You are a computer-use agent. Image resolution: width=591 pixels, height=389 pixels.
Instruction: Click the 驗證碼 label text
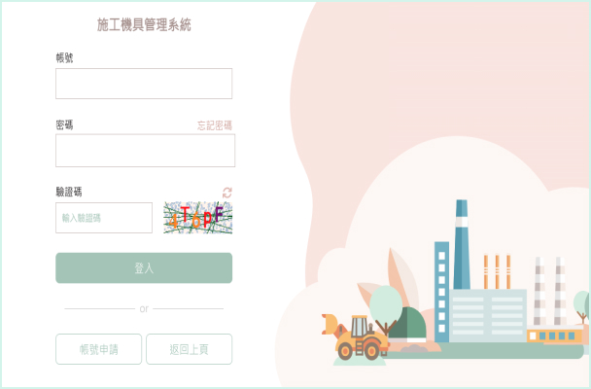[x=69, y=192]
